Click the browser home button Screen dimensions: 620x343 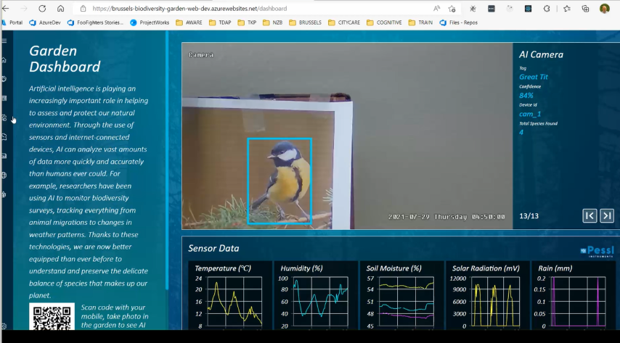pos(60,9)
